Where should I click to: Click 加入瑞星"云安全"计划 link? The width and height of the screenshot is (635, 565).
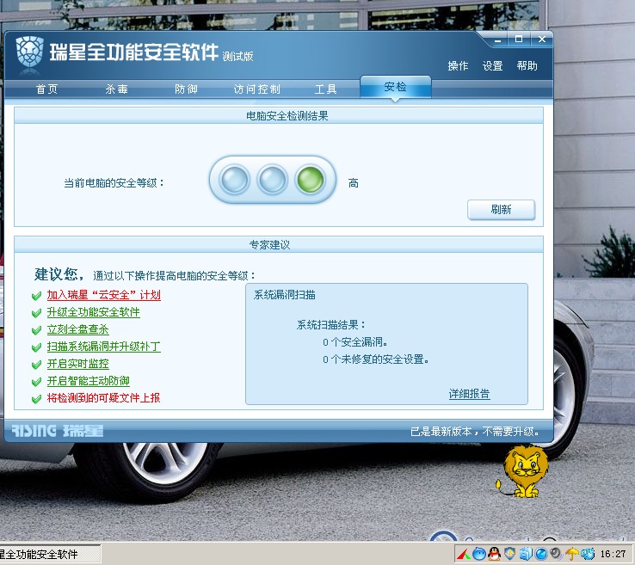click(103, 295)
